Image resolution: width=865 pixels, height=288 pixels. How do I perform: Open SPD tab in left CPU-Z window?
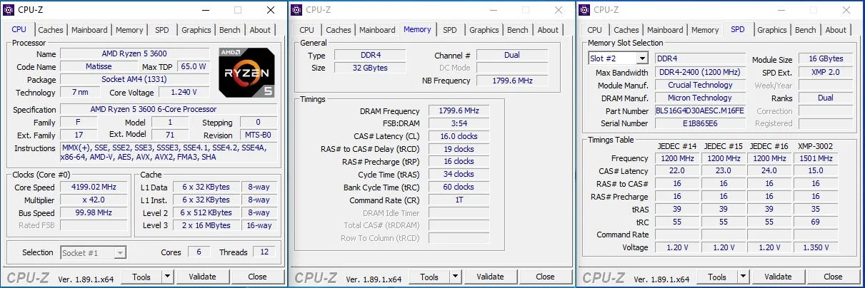tap(162, 30)
